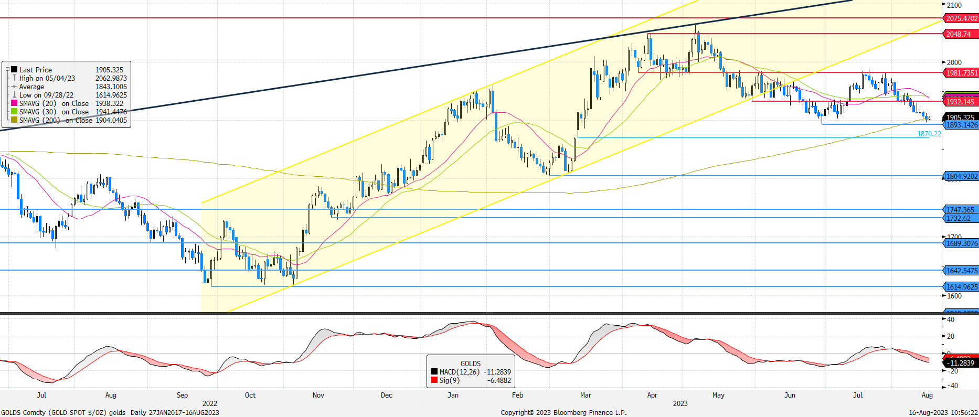Click 'SMAVG (20) on Close' legend label
Viewport: 979px width, 417px height.
[x=54, y=103]
